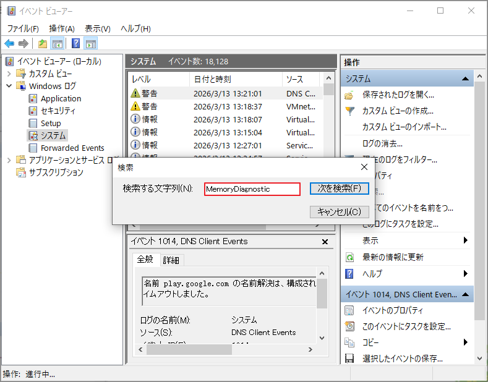Screen dimensions: 488x382
Task: Click actions pane scrollbar down arrow
Action: coord(479,359)
